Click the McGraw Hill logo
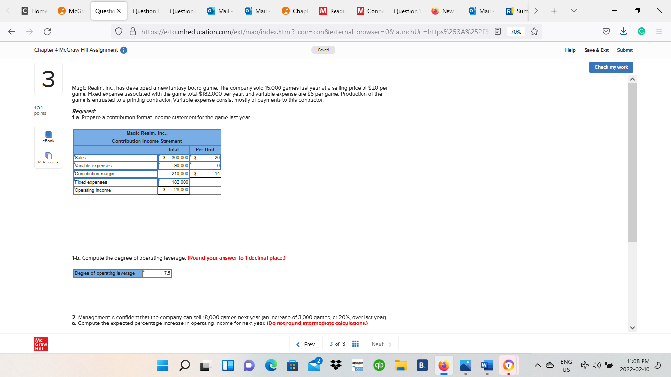The width and height of the screenshot is (671, 377). click(40, 344)
